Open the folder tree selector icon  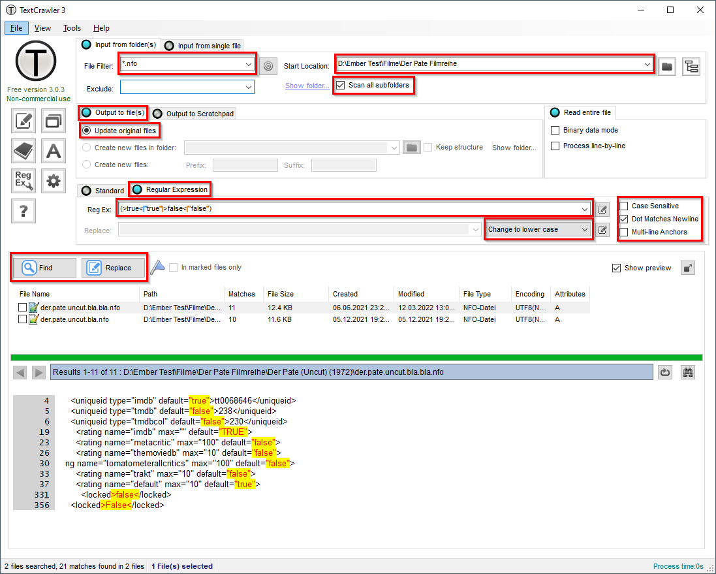coord(691,66)
